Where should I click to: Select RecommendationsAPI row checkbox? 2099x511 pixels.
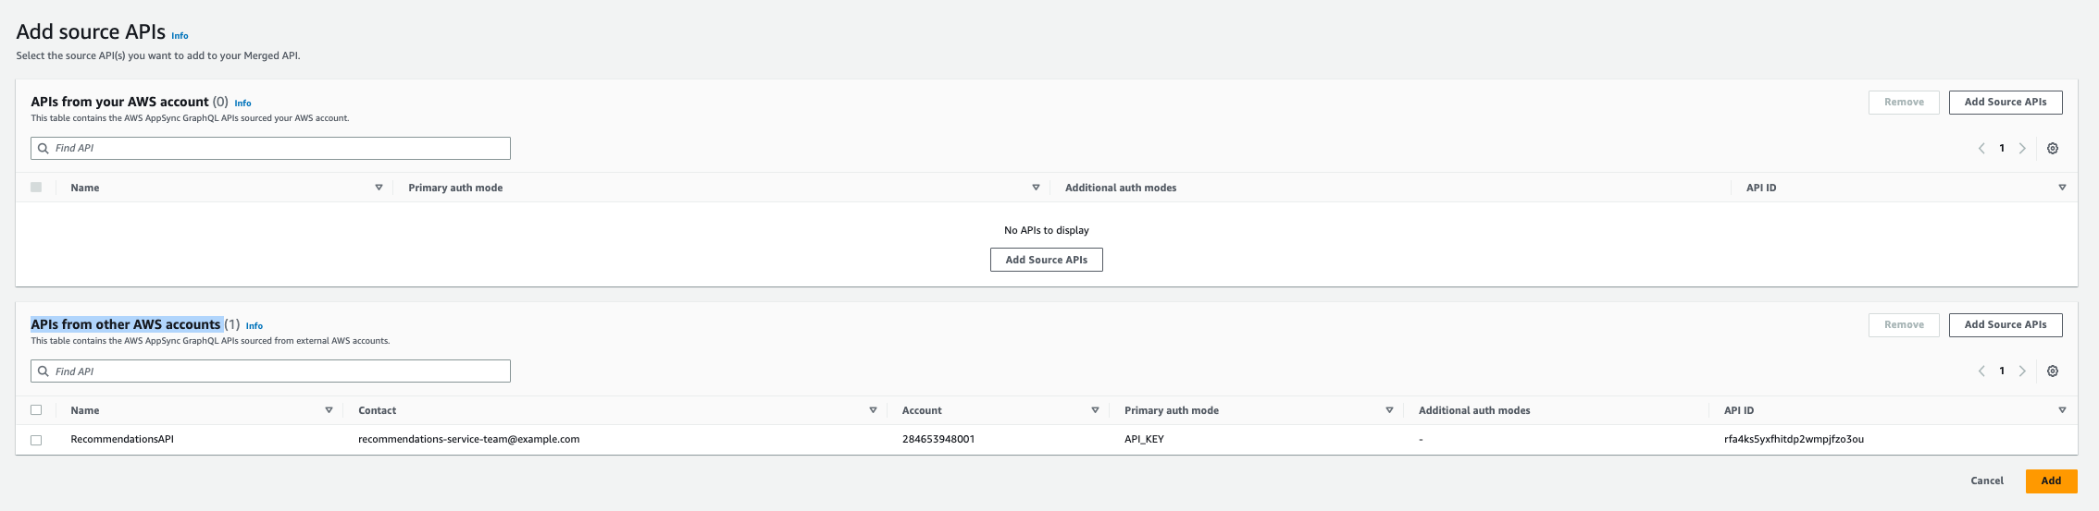click(36, 440)
